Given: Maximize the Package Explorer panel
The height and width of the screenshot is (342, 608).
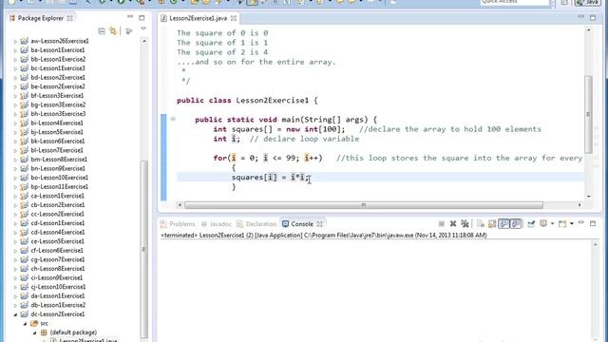Looking at the screenshot, I should 142,18.
